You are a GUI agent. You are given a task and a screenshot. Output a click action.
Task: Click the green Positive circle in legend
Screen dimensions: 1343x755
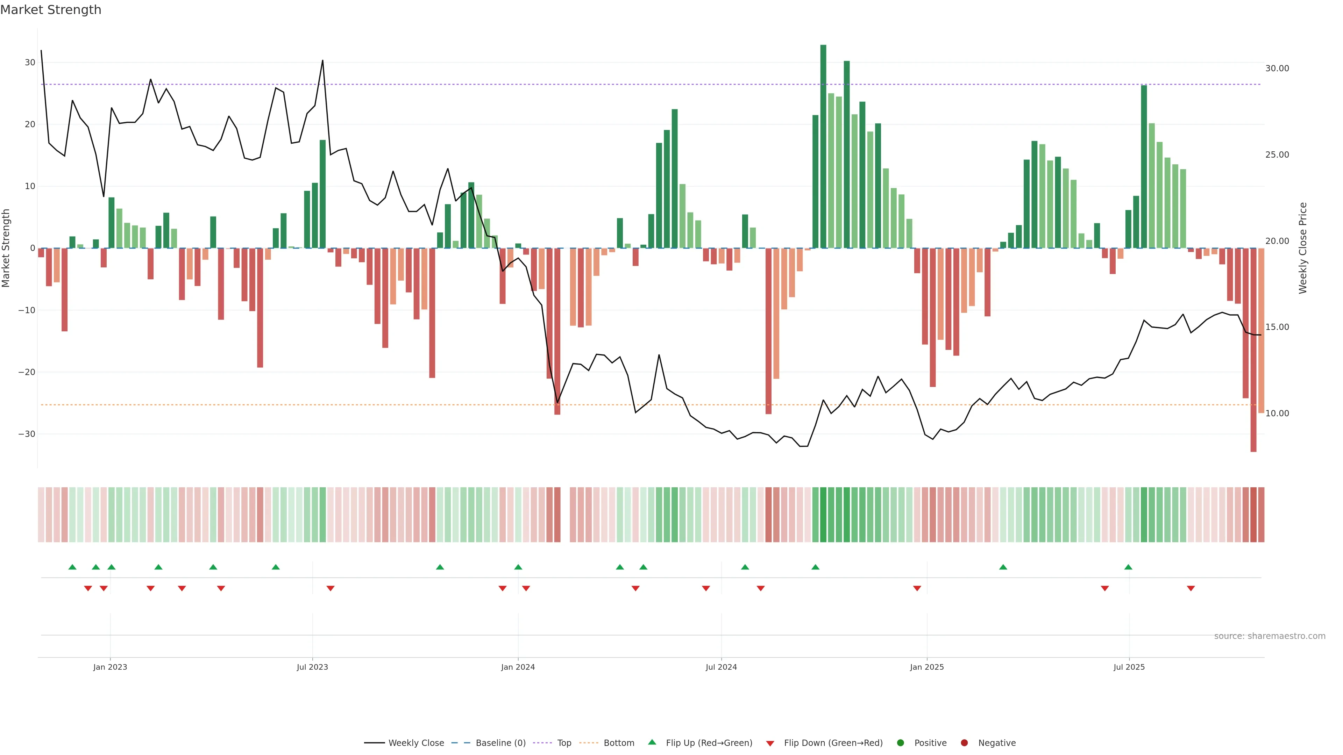pyautogui.click(x=900, y=743)
